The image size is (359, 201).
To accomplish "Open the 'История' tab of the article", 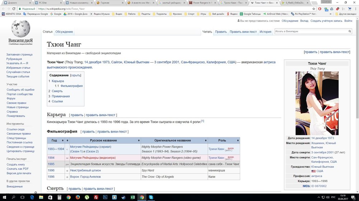I will coord(265,32).
